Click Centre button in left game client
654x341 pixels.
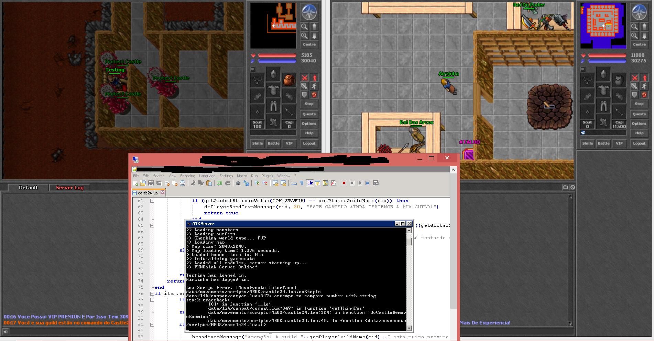[x=309, y=44]
